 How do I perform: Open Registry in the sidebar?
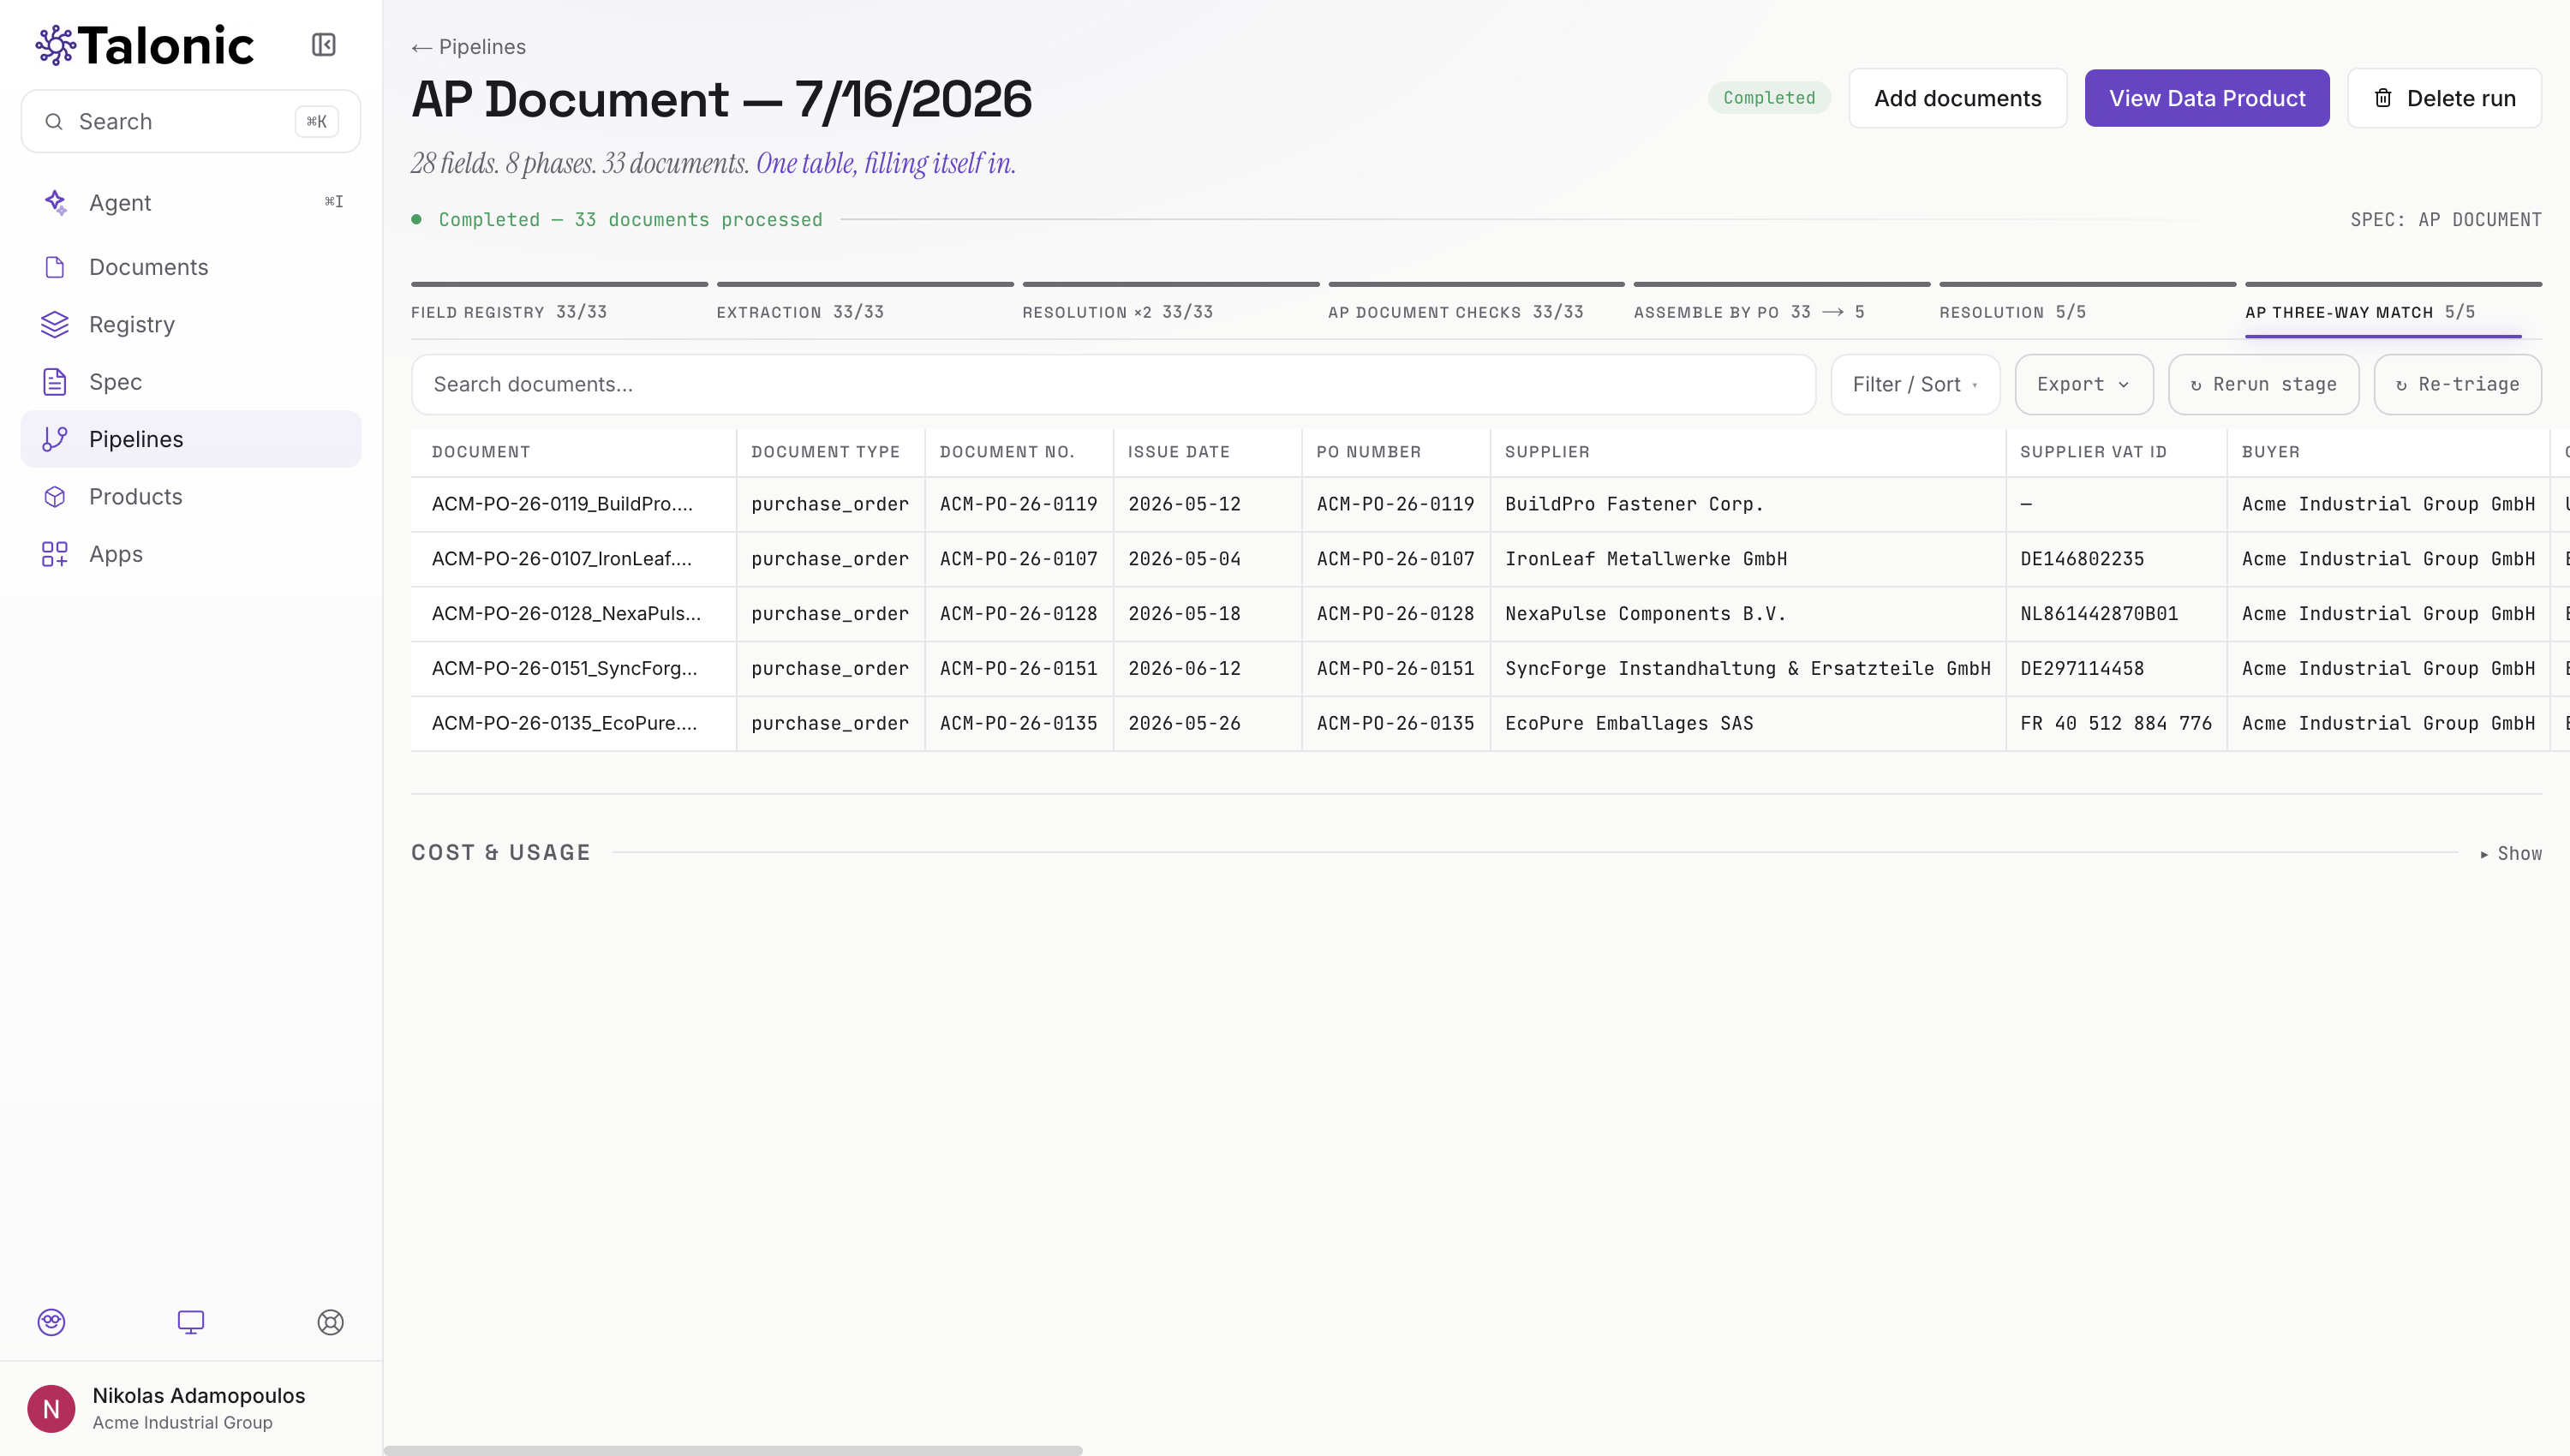[191, 324]
